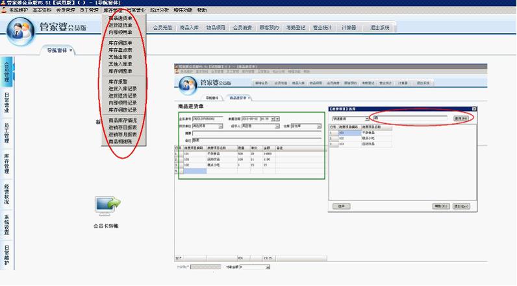
Task: Choose 进货退货单 from the open menu
Action: (x=120, y=25)
